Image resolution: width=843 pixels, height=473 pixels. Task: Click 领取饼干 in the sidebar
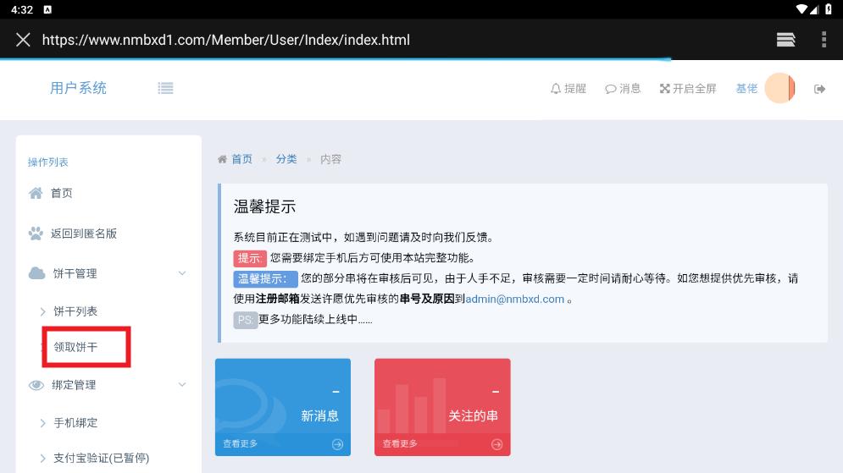click(75, 347)
